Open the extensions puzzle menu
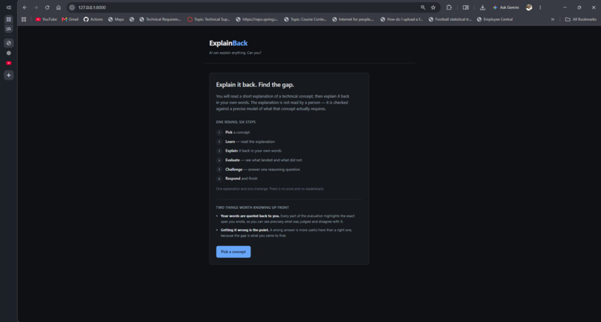This screenshot has width=601, height=322. 449,7
